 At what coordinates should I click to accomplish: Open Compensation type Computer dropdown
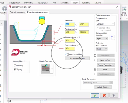105,24
